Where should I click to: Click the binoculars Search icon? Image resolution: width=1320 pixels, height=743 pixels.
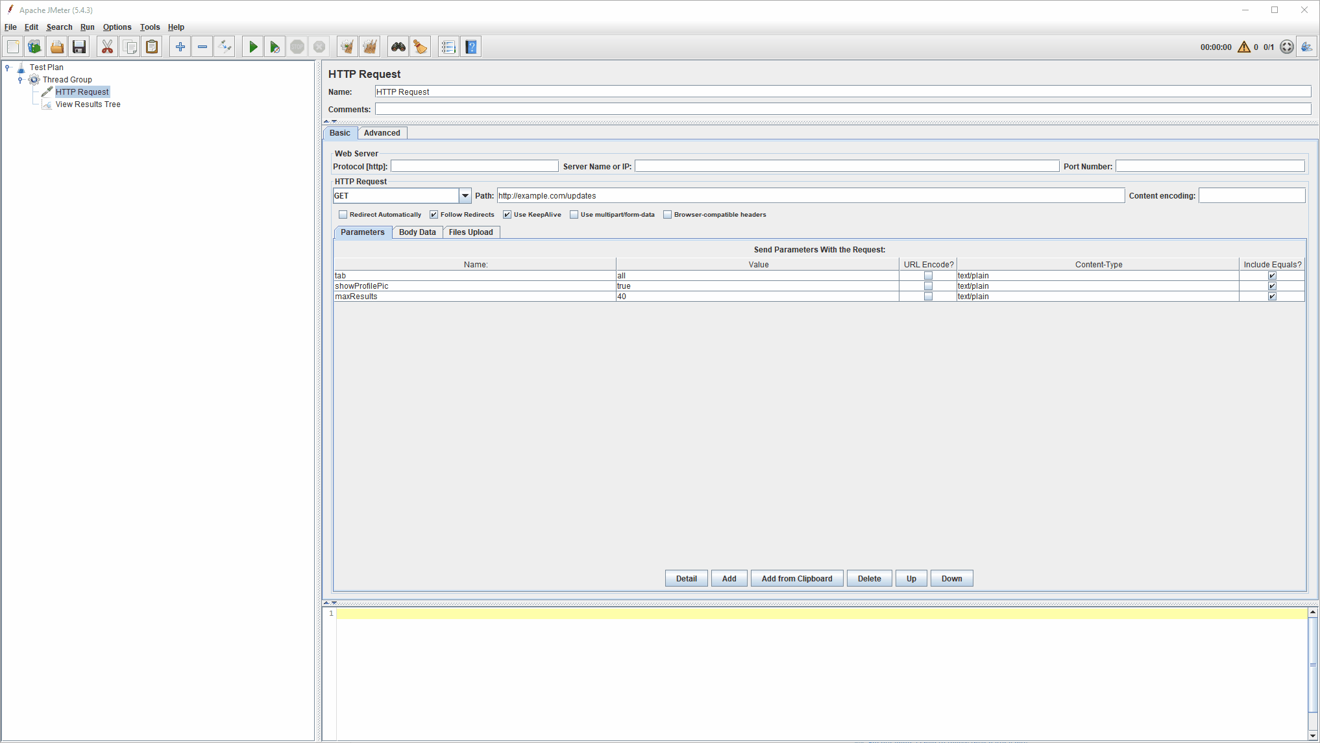coord(398,47)
